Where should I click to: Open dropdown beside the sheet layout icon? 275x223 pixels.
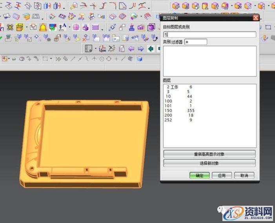click(96, 49)
